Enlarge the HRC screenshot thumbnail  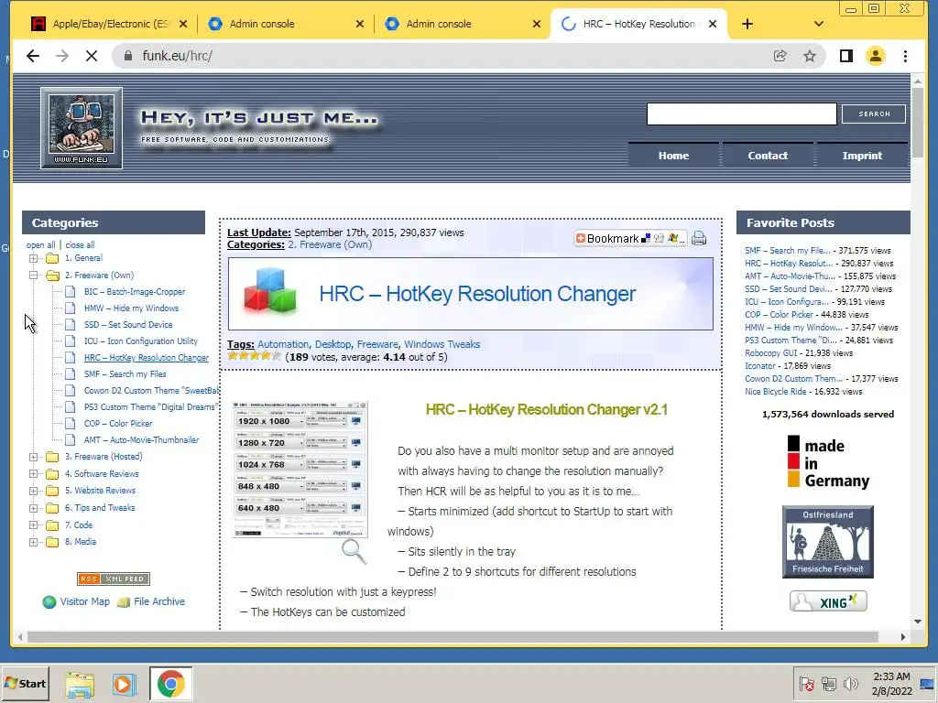point(300,470)
